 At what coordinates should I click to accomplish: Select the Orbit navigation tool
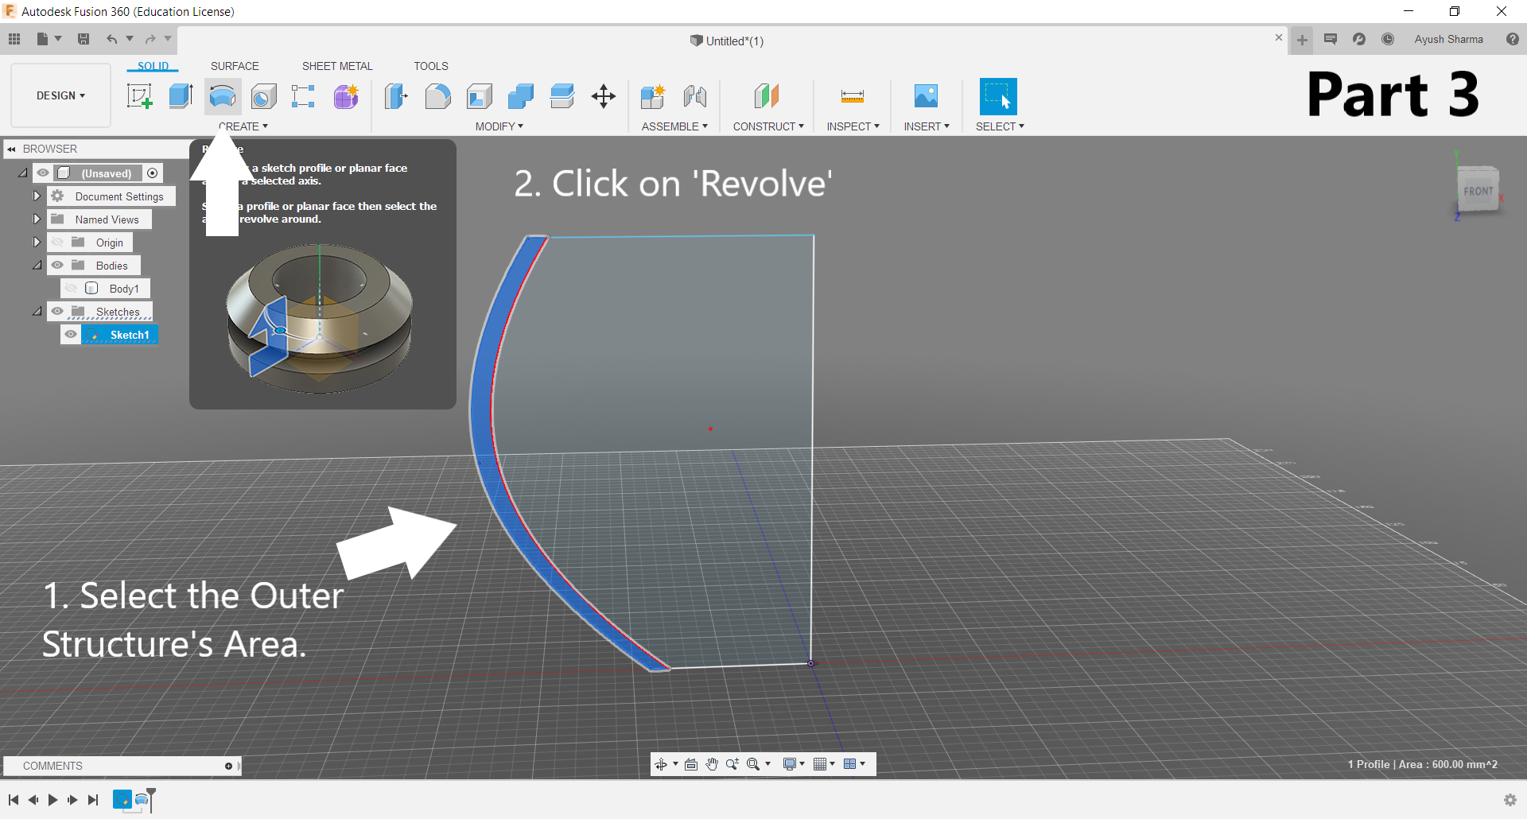[x=661, y=764]
